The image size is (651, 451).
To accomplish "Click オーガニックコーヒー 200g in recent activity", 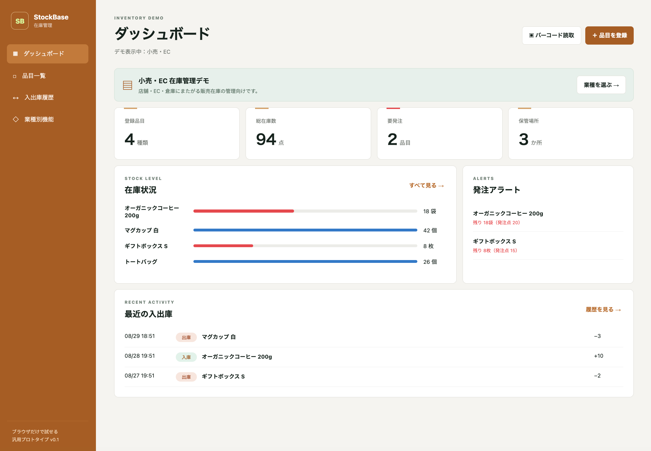I will click(237, 357).
